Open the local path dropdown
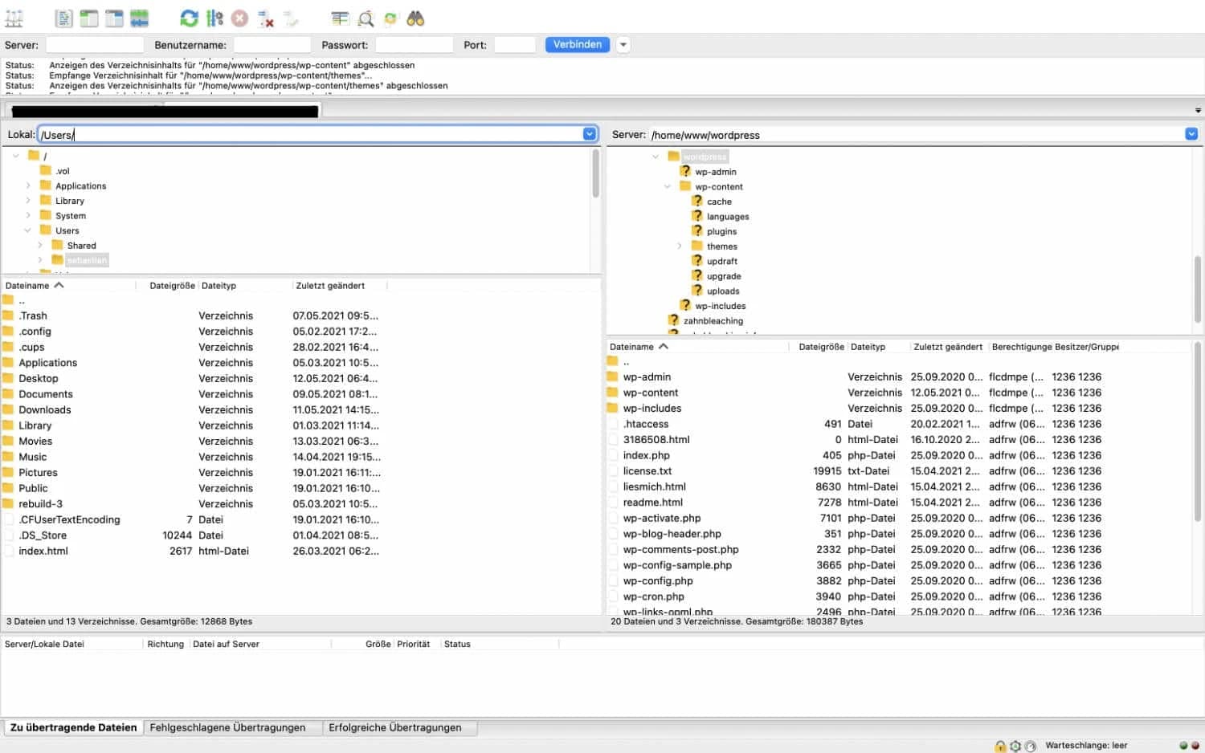The width and height of the screenshot is (1205, 753). point(590,133)
